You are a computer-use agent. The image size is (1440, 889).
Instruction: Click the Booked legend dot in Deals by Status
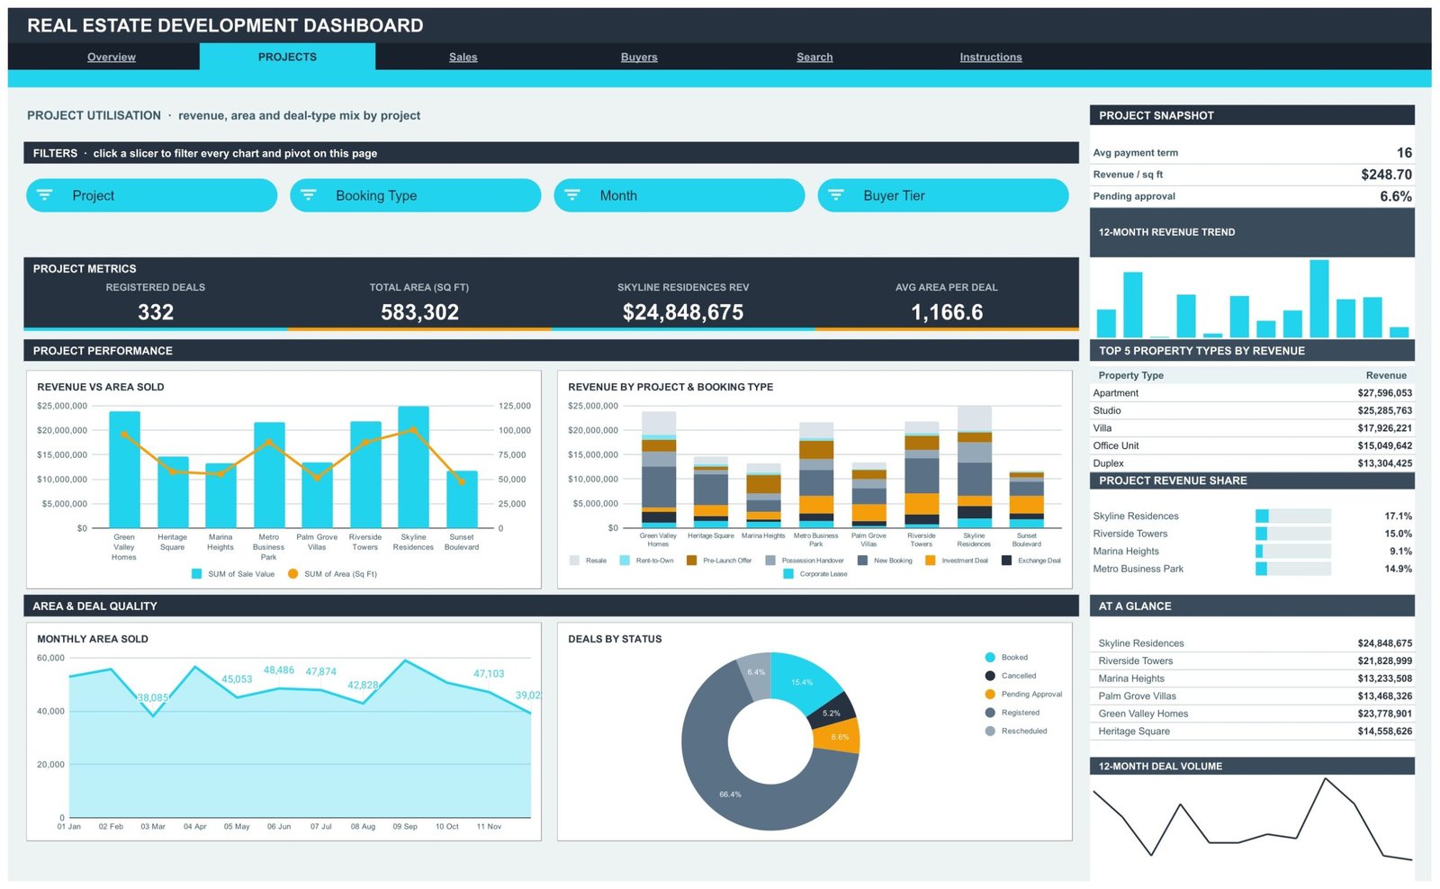(x=990, y=658)
